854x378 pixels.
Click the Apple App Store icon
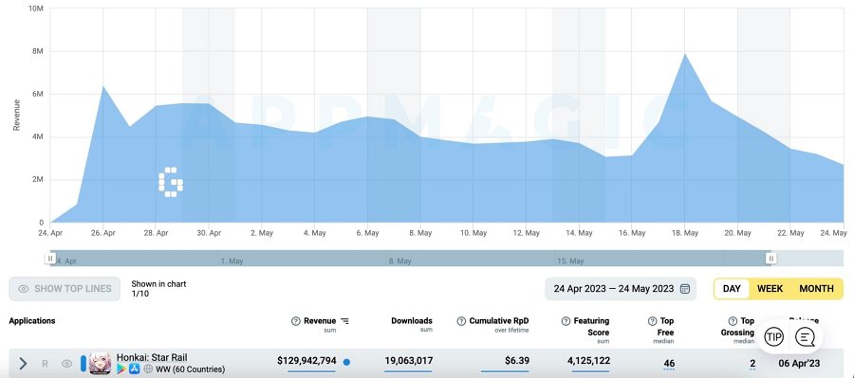(x=134, y=369)
